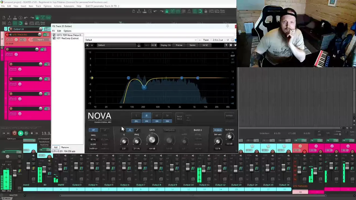Start playback with the transport Play button

click(x=20, y=133)
